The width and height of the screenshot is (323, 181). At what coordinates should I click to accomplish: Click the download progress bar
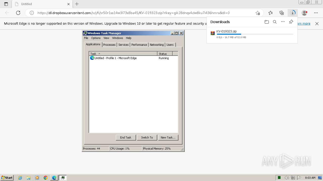pos(255,34)
